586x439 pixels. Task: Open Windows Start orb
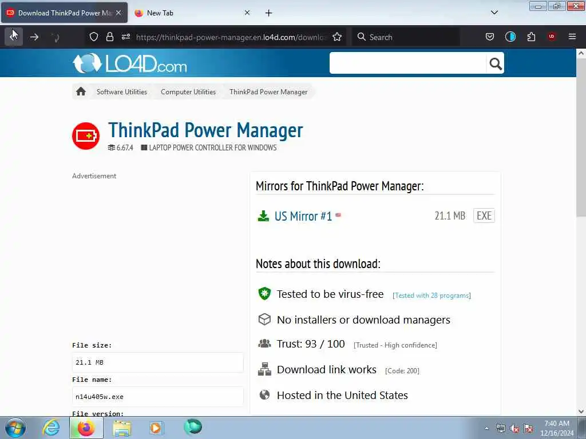[x=15, y=428]
